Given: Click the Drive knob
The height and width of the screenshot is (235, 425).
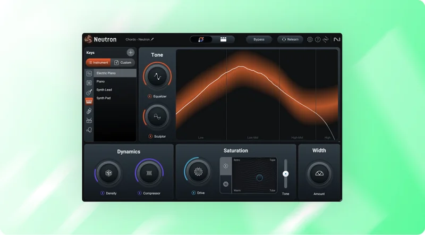Looking at the screenshot, I should coord(198,172).
